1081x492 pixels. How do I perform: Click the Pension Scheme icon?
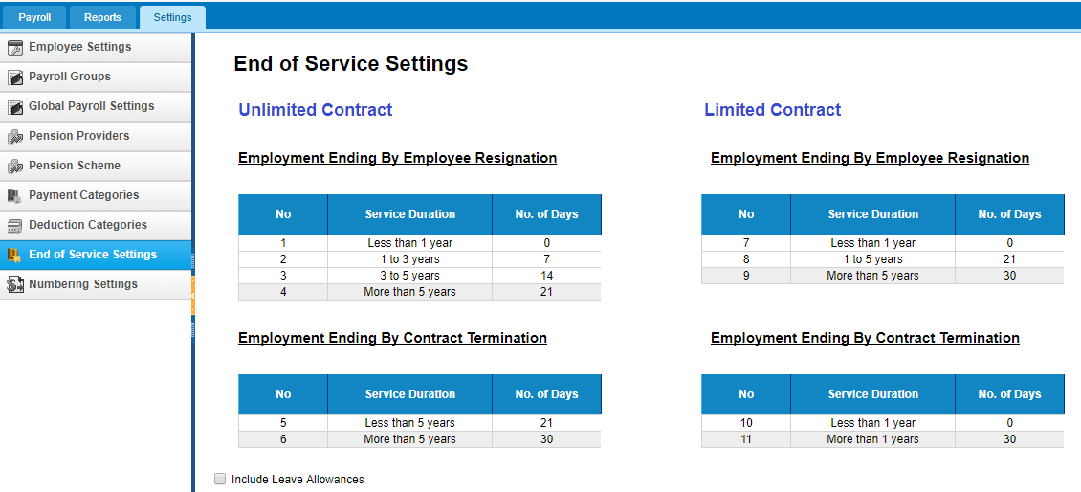click(15, 167)
